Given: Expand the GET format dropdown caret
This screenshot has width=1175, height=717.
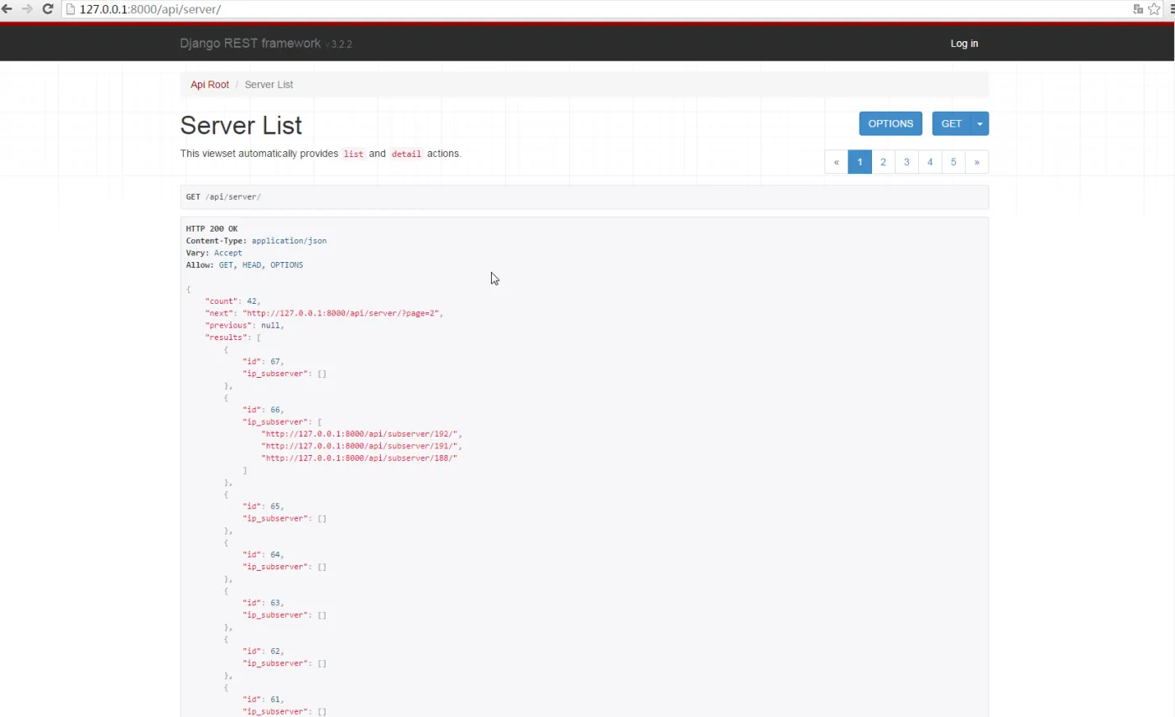Looking at the screenshot, I should click(x=979, y=123).
